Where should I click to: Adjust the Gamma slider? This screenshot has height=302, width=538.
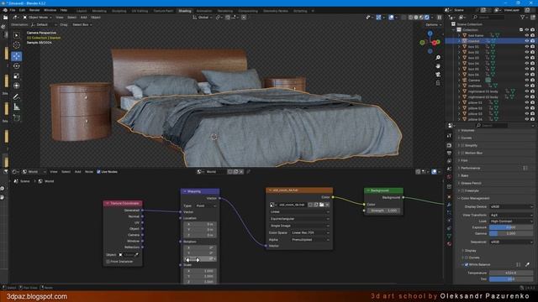512,233
